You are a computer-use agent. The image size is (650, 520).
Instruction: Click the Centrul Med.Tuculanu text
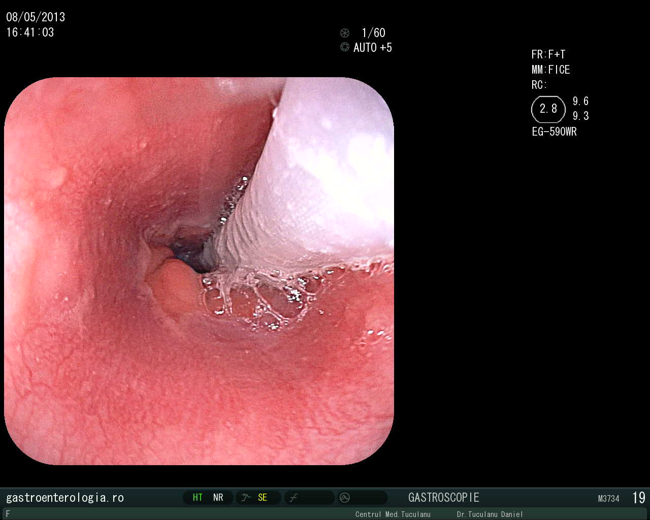393,514
